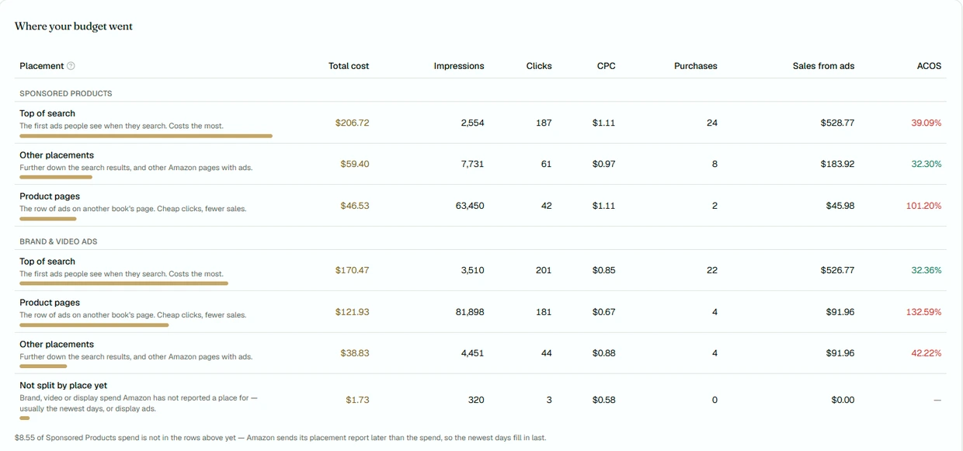Click the 32.30% ACOS value

pos(926,164)
